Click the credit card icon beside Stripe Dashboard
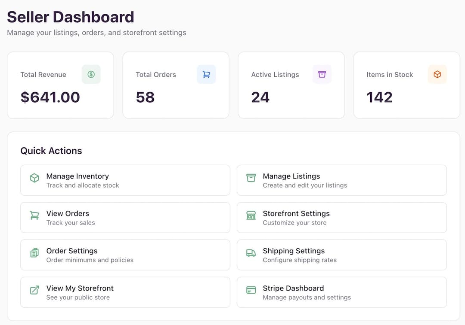Screen dimensions: 465x325 [251, 289]
